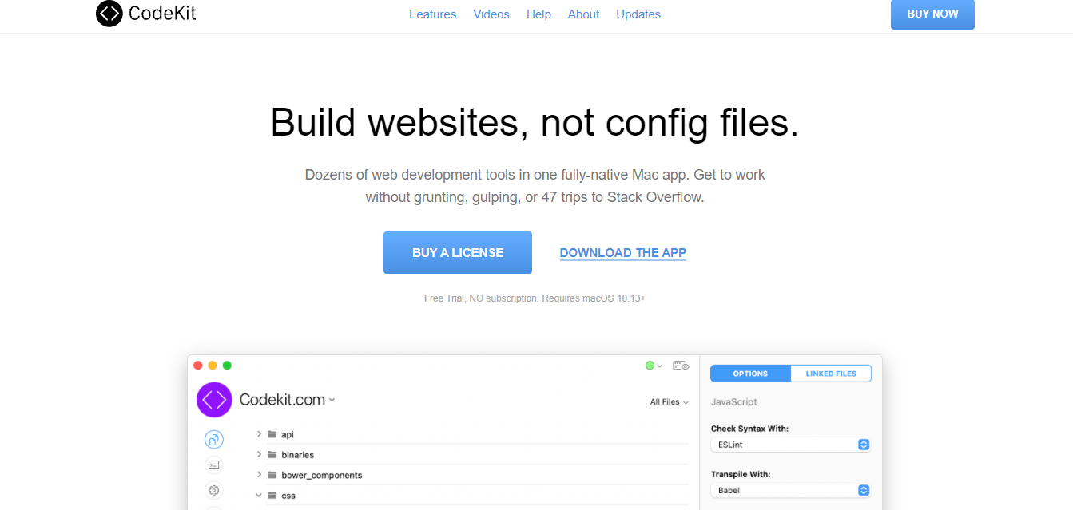Click the css folder icon
This screenshot has height=510, width=1073.
272,496
